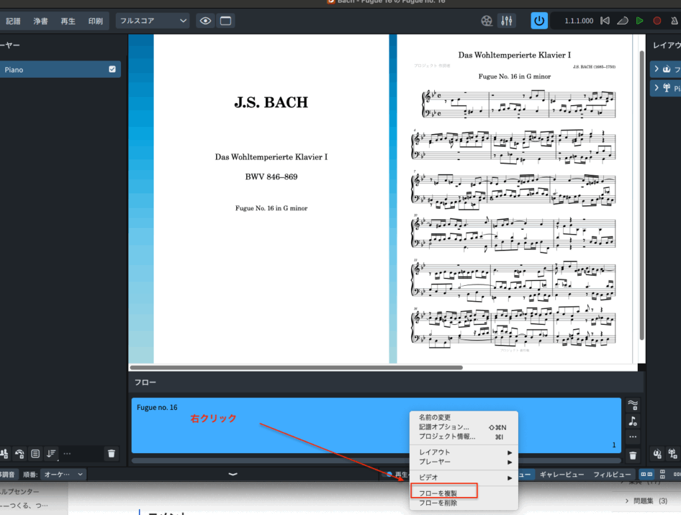Image resolution: width=681 pixels, height=515 pixels.
Task: Rewind to the beginning of the flow
Action: click(x=605, y=21)
